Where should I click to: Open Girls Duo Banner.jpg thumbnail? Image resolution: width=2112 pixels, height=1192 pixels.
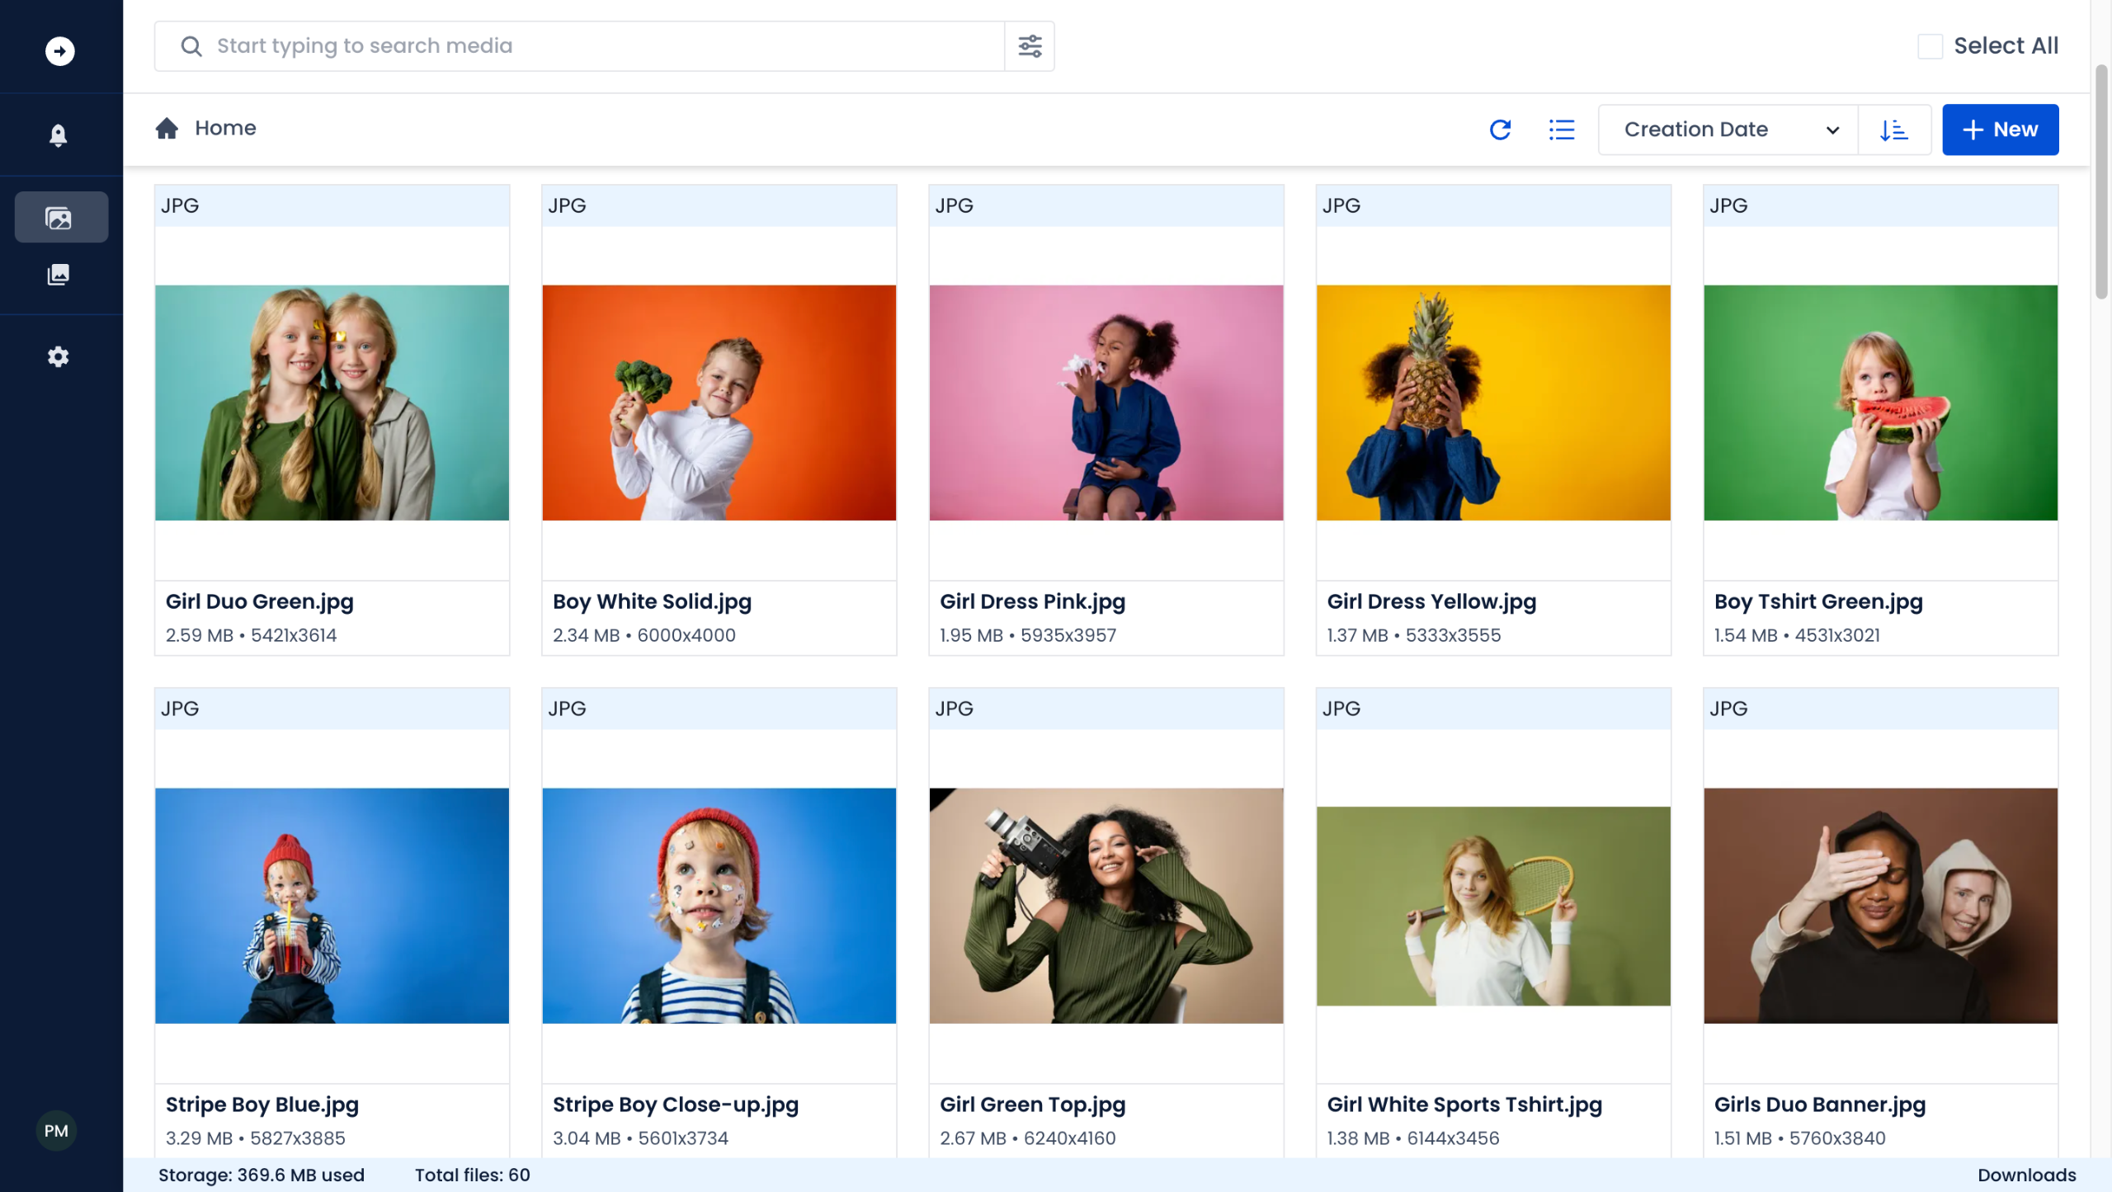1880,906
